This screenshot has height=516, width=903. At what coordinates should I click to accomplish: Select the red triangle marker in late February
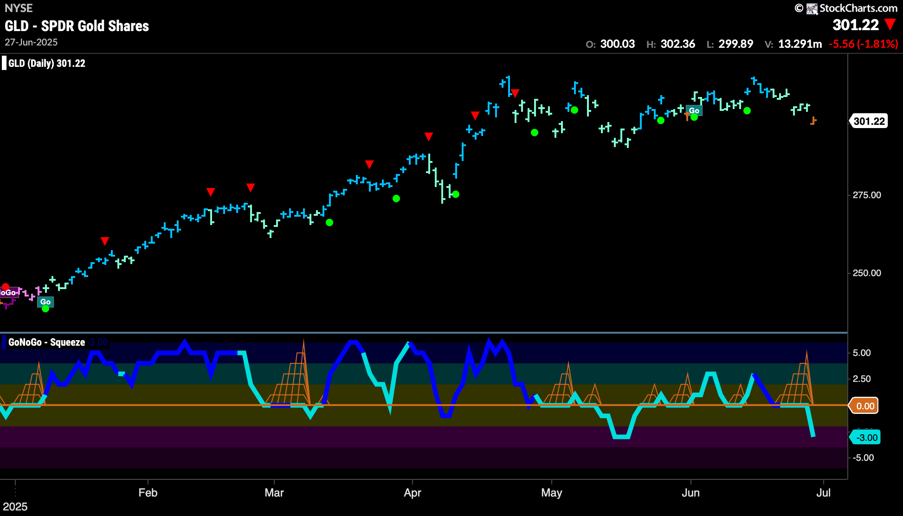click(251, 187)
